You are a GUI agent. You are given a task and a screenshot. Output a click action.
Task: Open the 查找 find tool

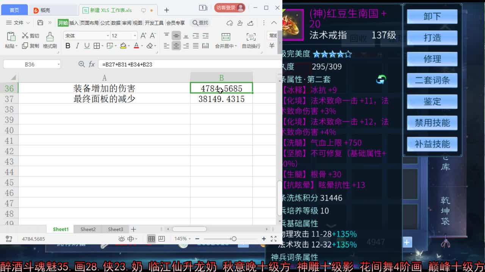pyautogui.click(x=200, y=23)
